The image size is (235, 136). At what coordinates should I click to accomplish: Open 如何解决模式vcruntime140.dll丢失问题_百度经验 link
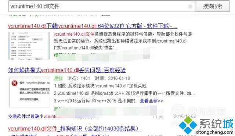(67, 70)
